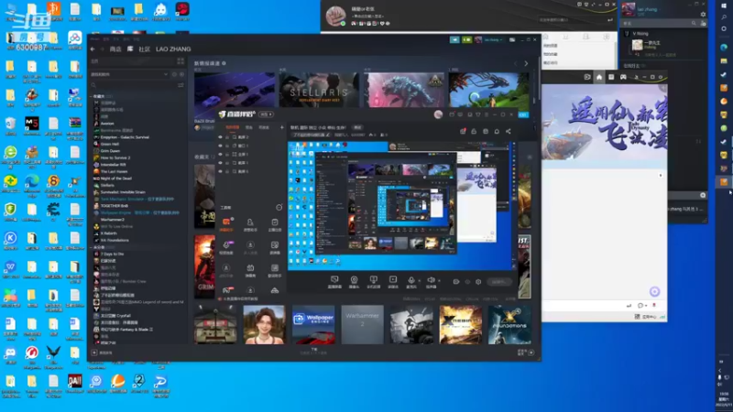Open the Stellaris news thumbnail
This screenshot has height=412, width=733.
click(x=319, y=92)
